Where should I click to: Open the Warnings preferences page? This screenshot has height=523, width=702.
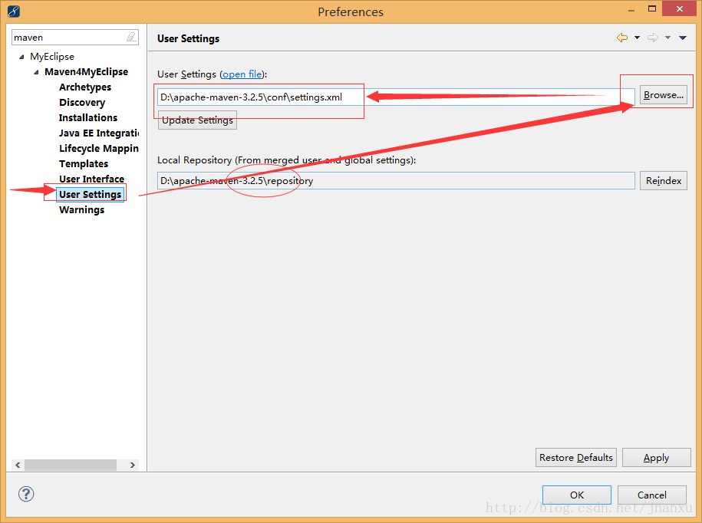(81, 210)
